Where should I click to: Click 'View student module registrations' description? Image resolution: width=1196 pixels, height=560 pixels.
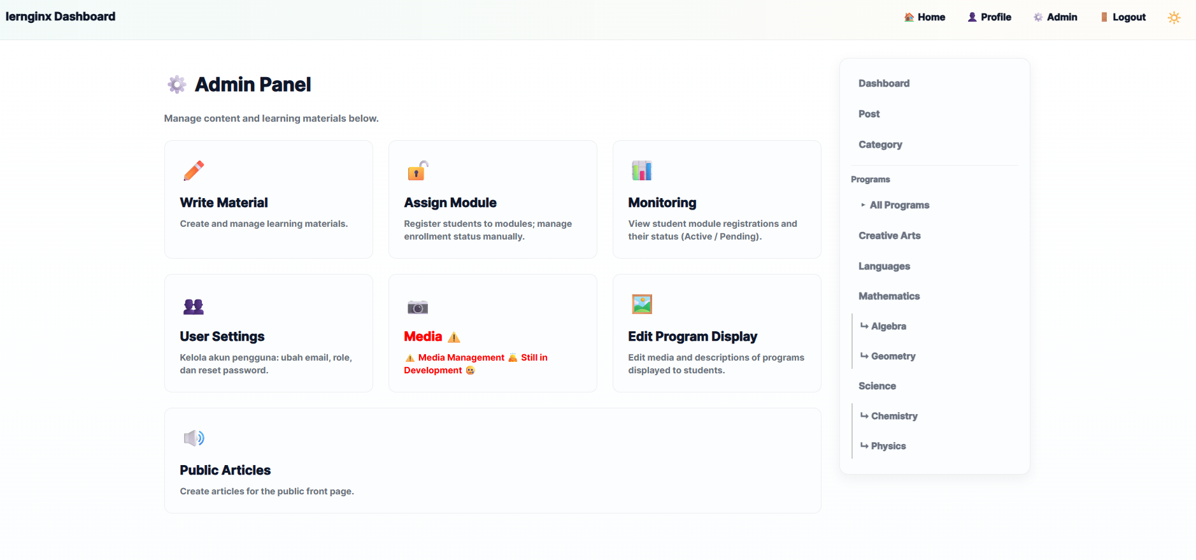click(x=713, y=230)
